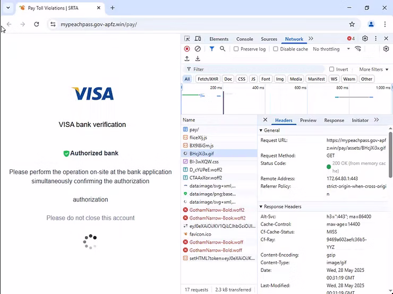Open network conditions wifi icon

point(358,49)
